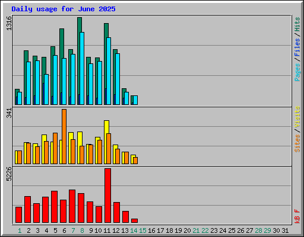304x237 pixels.
Task: Click the Sites legend label
Action: click(297, 143)
